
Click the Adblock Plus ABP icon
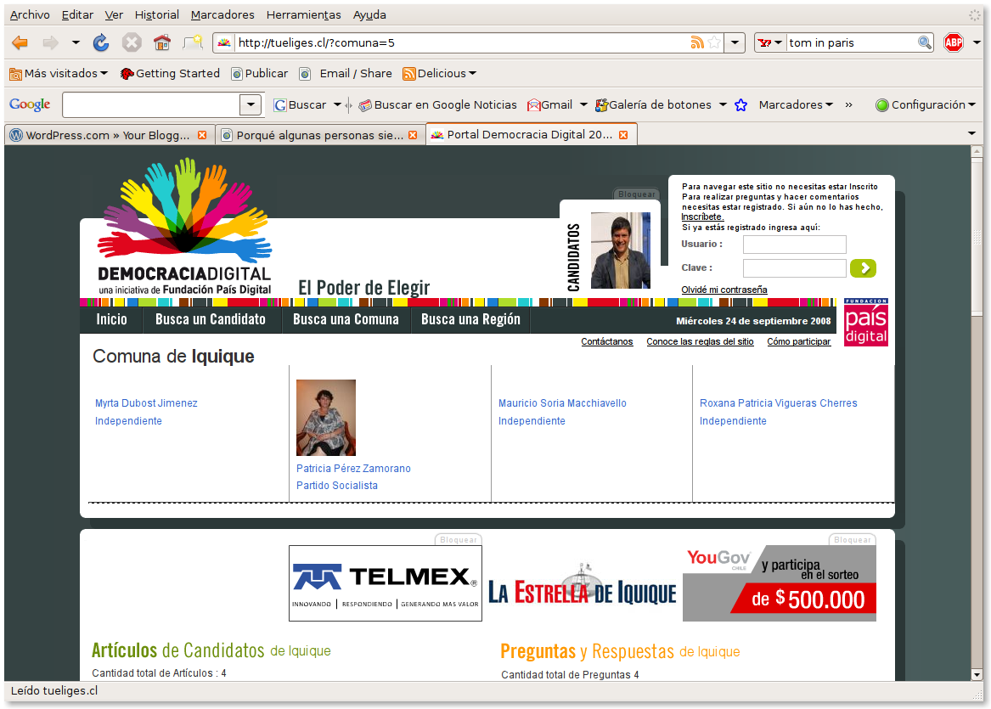pos(954,42)
